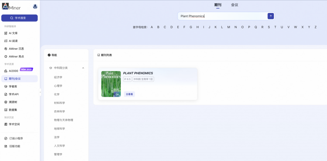This screenshot has height=161, width=327.
Task: Collapse the 中科院分类 chevron
Action: pos(83,68)
